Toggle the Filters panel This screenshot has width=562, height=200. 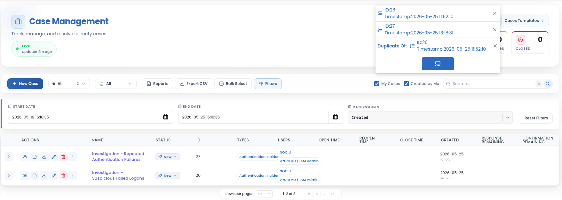pos(268,84)
